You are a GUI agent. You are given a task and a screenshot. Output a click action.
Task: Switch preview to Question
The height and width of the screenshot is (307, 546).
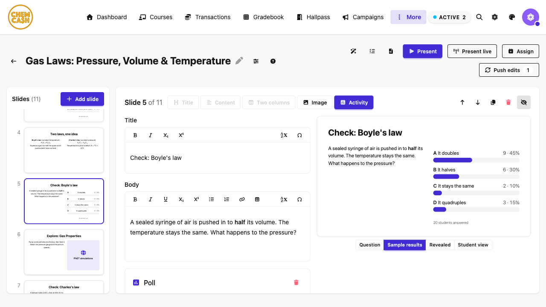pos(370,245)
